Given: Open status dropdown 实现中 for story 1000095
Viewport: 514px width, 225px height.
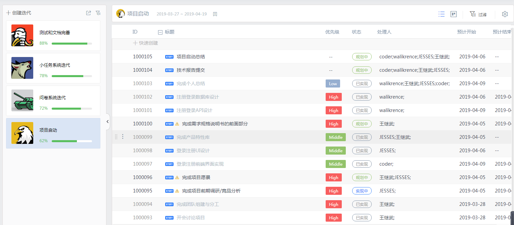Looking at the screenshot, I should tap(362, 191).
